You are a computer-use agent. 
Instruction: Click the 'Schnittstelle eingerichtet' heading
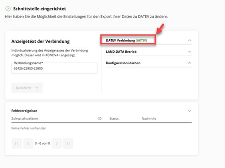pyautogui.click(x=39, y=9)
